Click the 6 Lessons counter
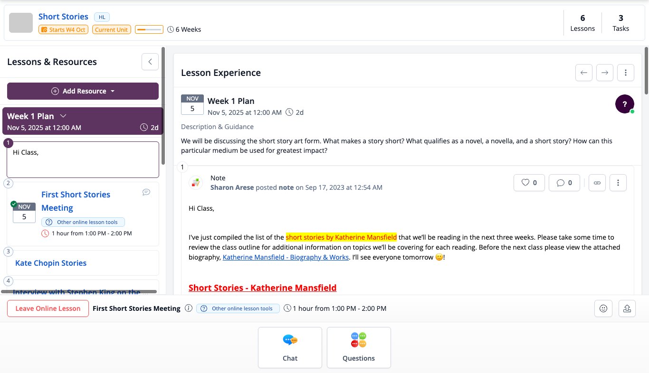 click(x=582, y=23)
